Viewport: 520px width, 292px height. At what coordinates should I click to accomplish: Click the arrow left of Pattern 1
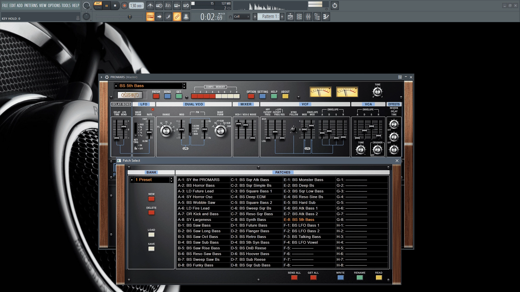coord(255,17)
